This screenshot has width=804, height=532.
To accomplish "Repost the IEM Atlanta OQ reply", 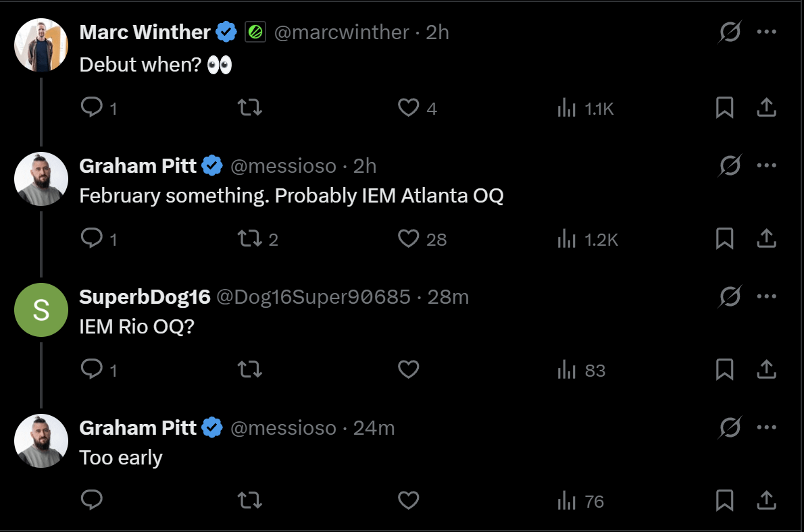I will [251, 239].
